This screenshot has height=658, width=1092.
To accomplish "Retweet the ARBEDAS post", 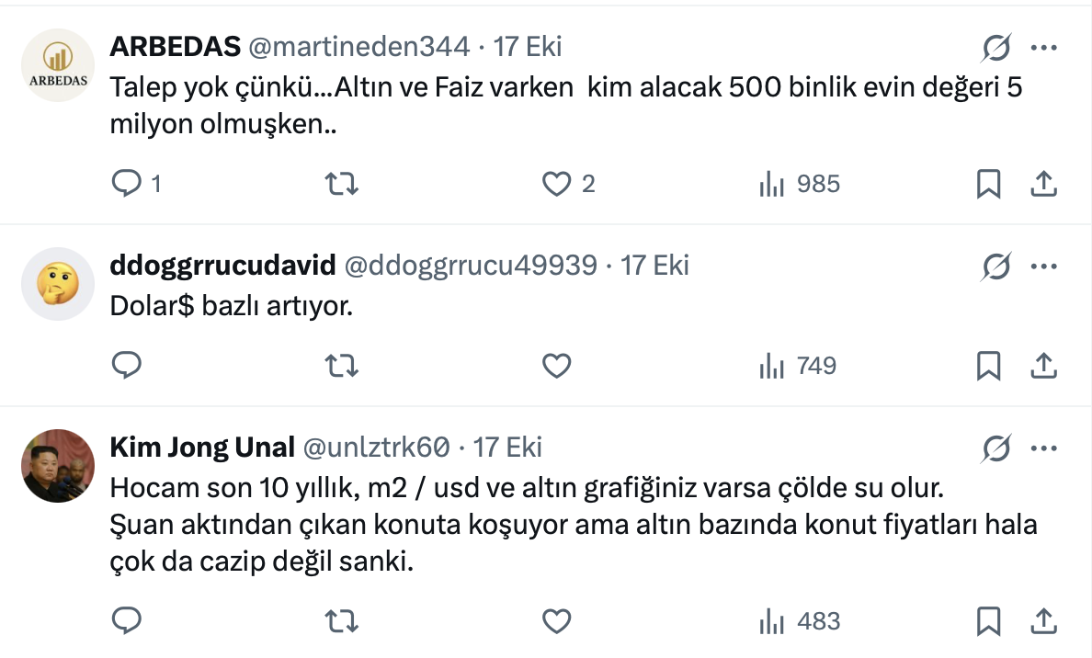I will click(x=343, y=185).
